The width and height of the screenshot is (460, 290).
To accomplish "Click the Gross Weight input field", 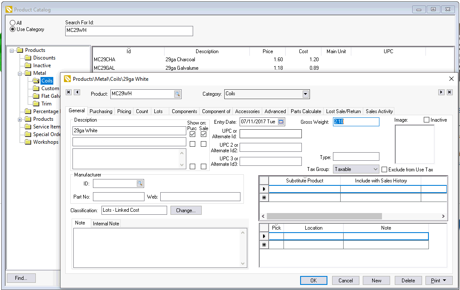I will 356,122.
